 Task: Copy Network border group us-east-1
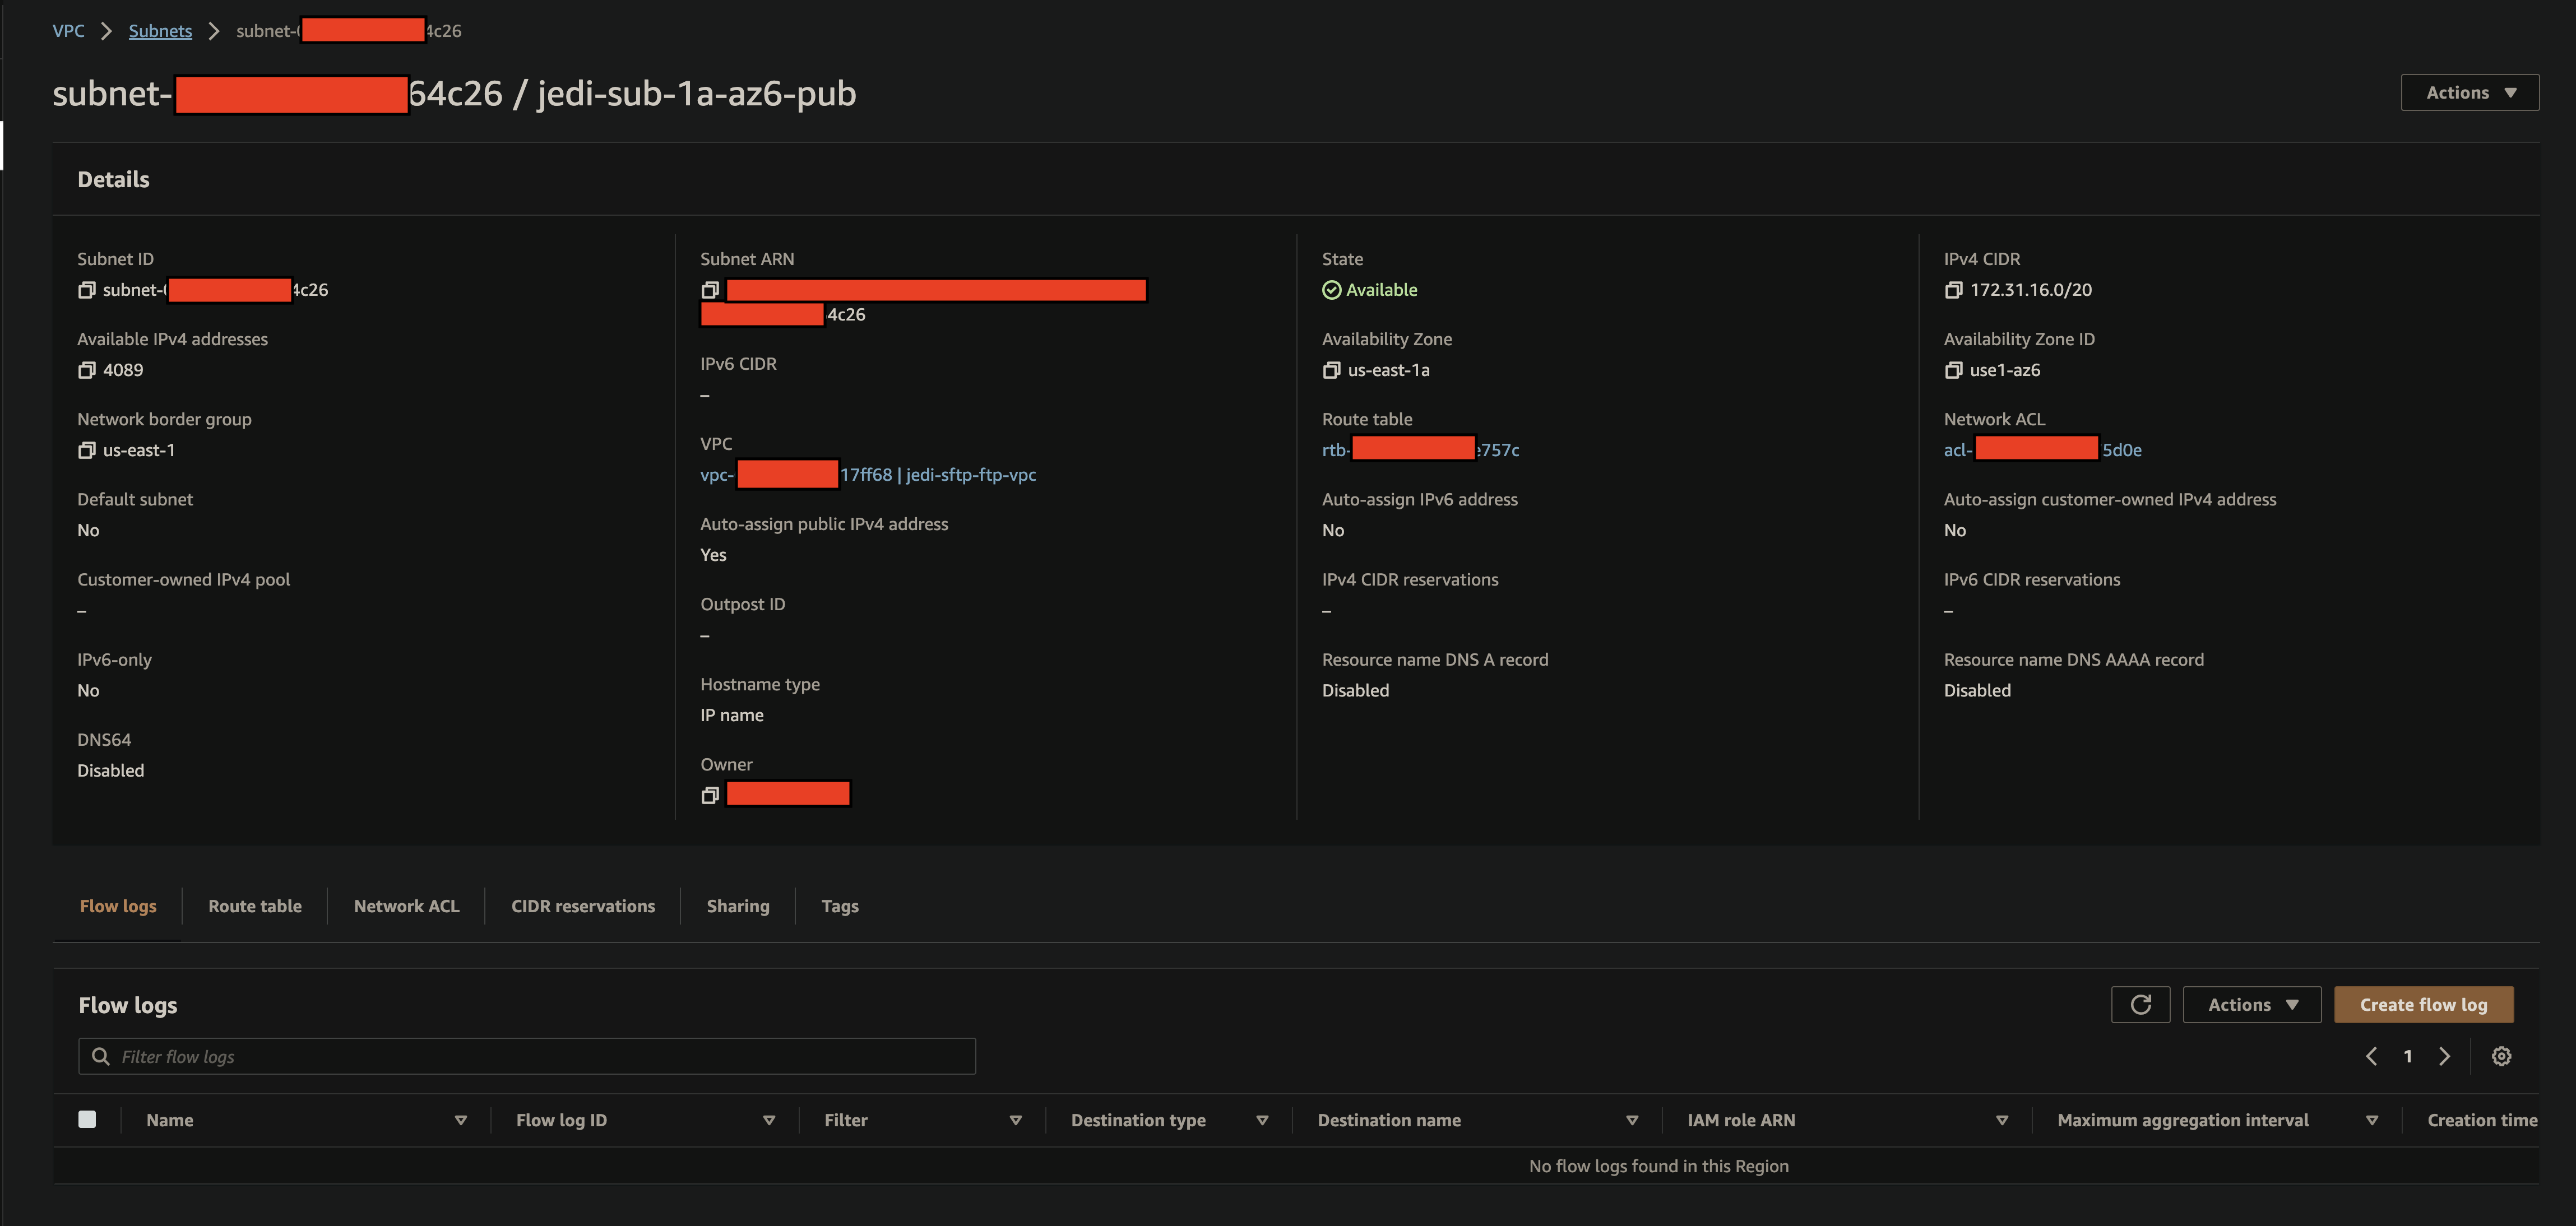tap(87, 450)
